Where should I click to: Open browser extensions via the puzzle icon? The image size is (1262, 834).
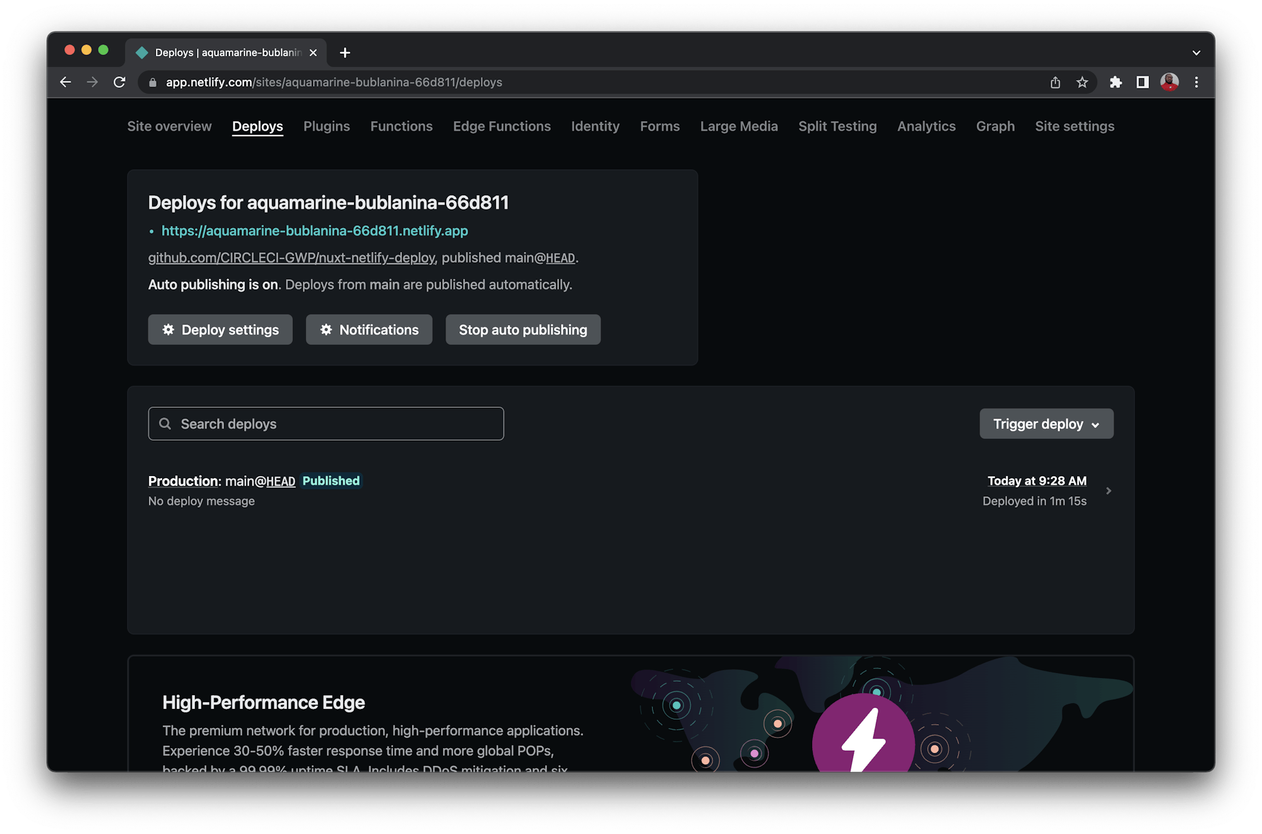coord(1116,82)
